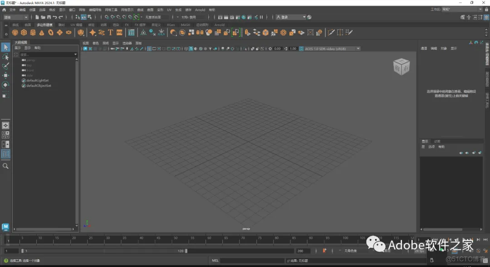490x267 pixels.
Task: Toggle viewport wireframe shading button
Action: [x=186, y=49]
